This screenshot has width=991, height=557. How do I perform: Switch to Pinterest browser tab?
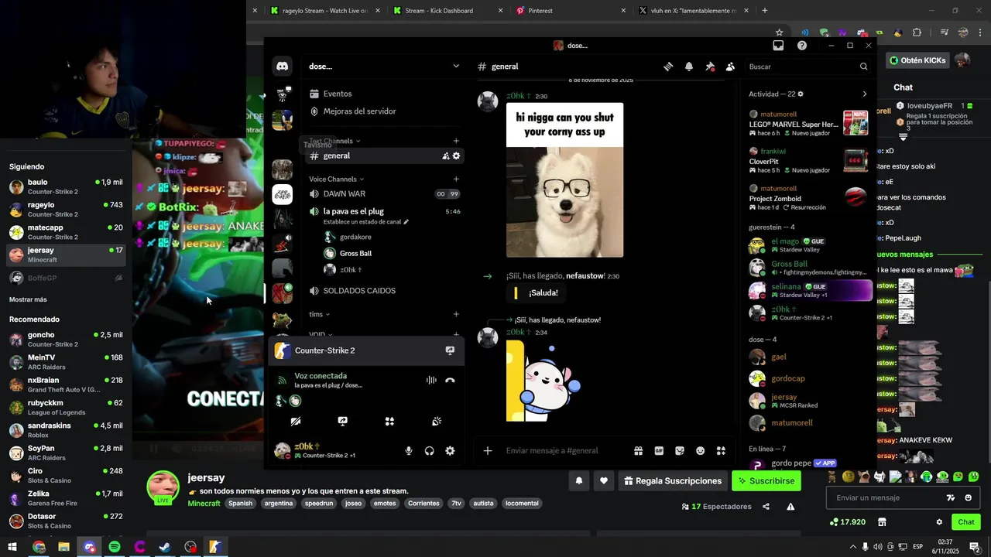571,11
